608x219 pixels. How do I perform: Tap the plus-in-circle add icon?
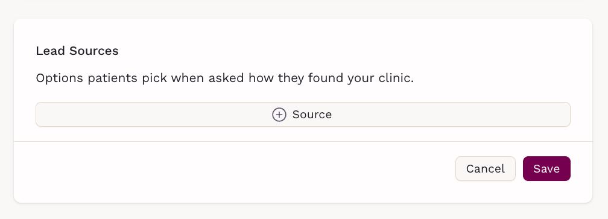tap(279, 115)
